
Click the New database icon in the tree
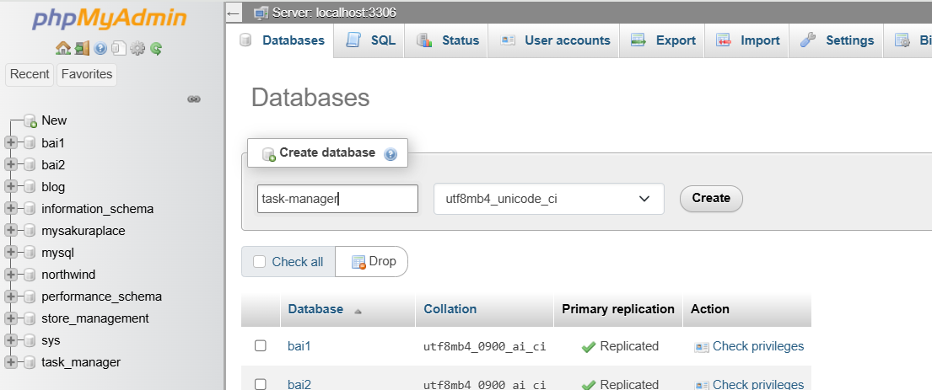[x=31, y=121]
